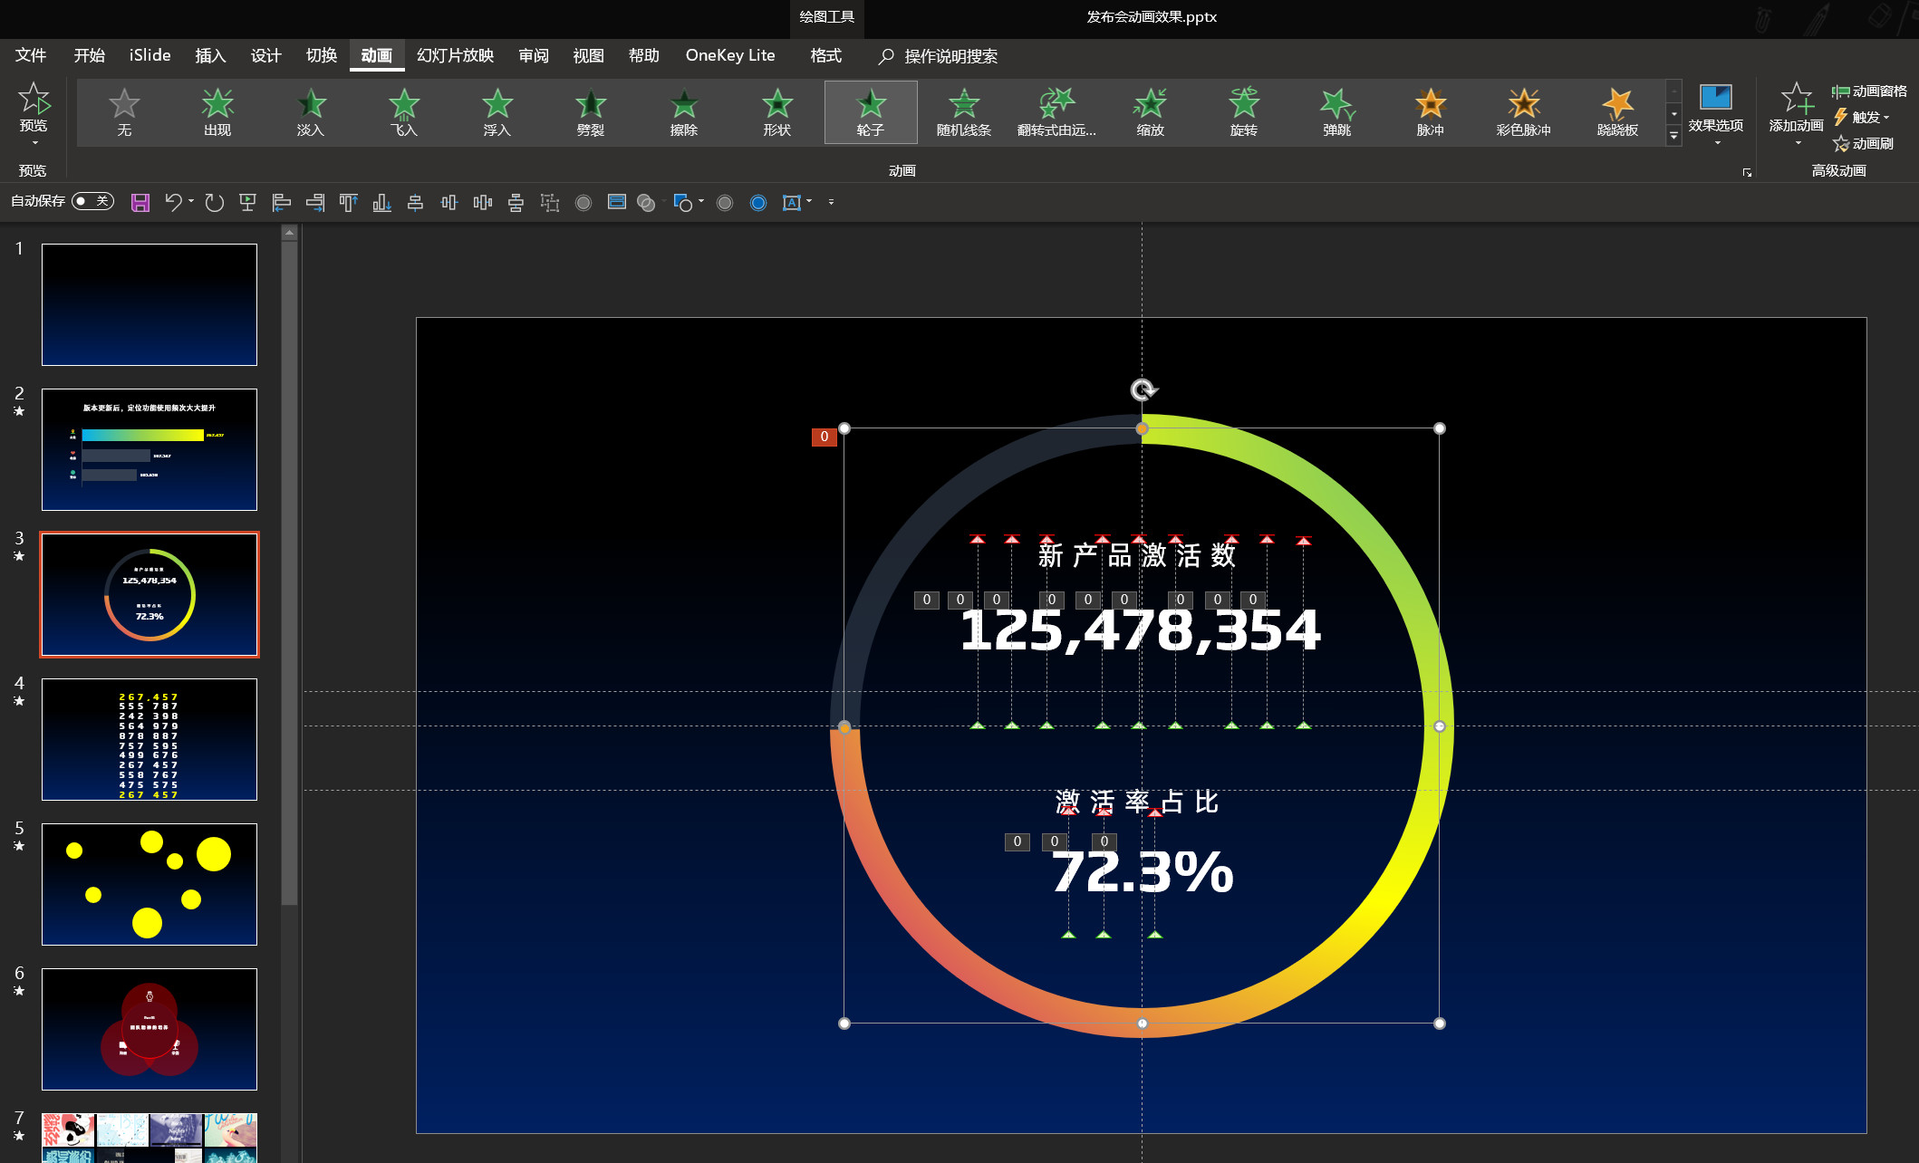The height and width of the screenshot is (1163, 1919).
Task: Click the align bottom icon
Action: tap(382, 202)
